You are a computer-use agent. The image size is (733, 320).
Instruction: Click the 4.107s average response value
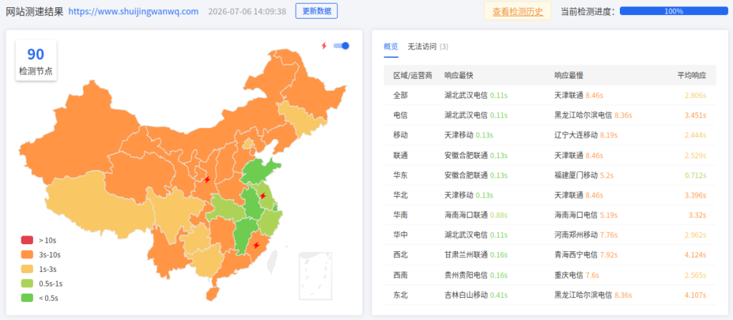pos(695,295)
